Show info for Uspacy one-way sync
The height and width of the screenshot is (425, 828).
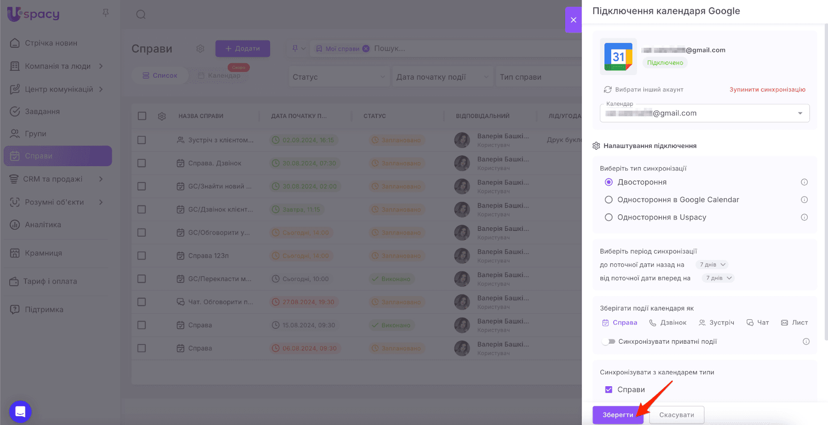(x=804, y=217)
